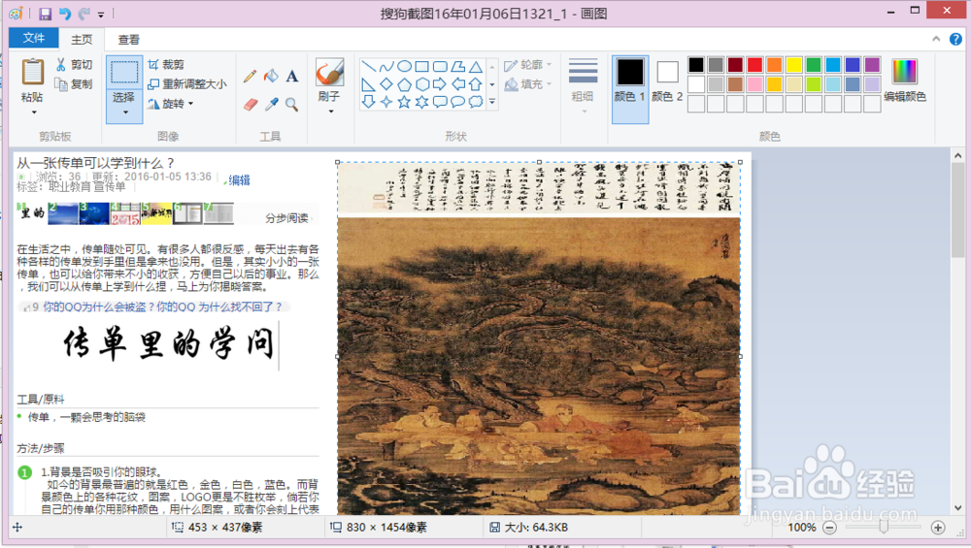Select 颜色 2 background color box
The height and width of the screenshot is (548, 971).
coord(667,81)
